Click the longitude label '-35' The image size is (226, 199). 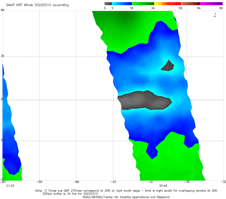pyautogui.click(x=187, y=182)
